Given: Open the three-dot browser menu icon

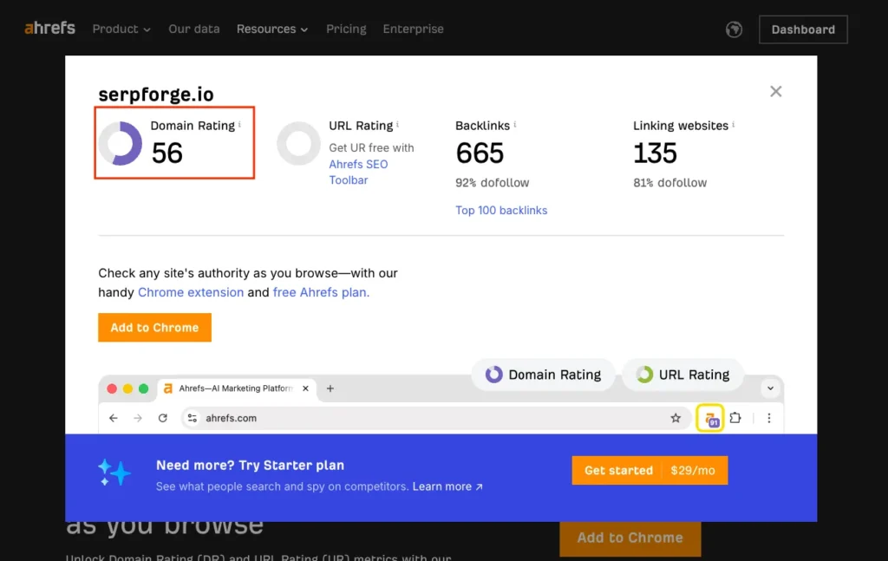Looking at the screenshot, I should click(x=769, y=418).
